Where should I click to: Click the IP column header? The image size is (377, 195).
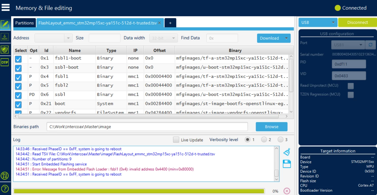click(x=135, y=50)
